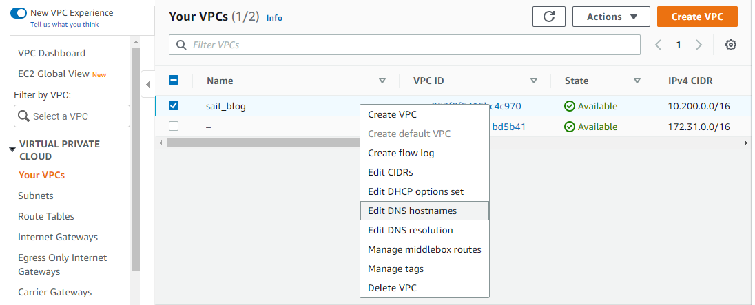The image size is (755, 305).
Task: Check the unnamed second VPC row checkbox
Action: click(x=174, y=126)
